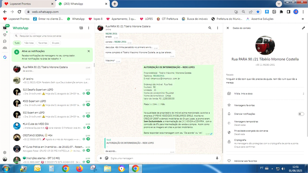Bookmark star icon in address bar

[x=258, y=12]
